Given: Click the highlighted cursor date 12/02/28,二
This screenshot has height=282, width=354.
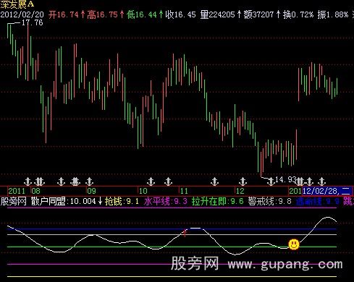Looking at the screenshot, I should pyautogui.click(x=327, y=191).
